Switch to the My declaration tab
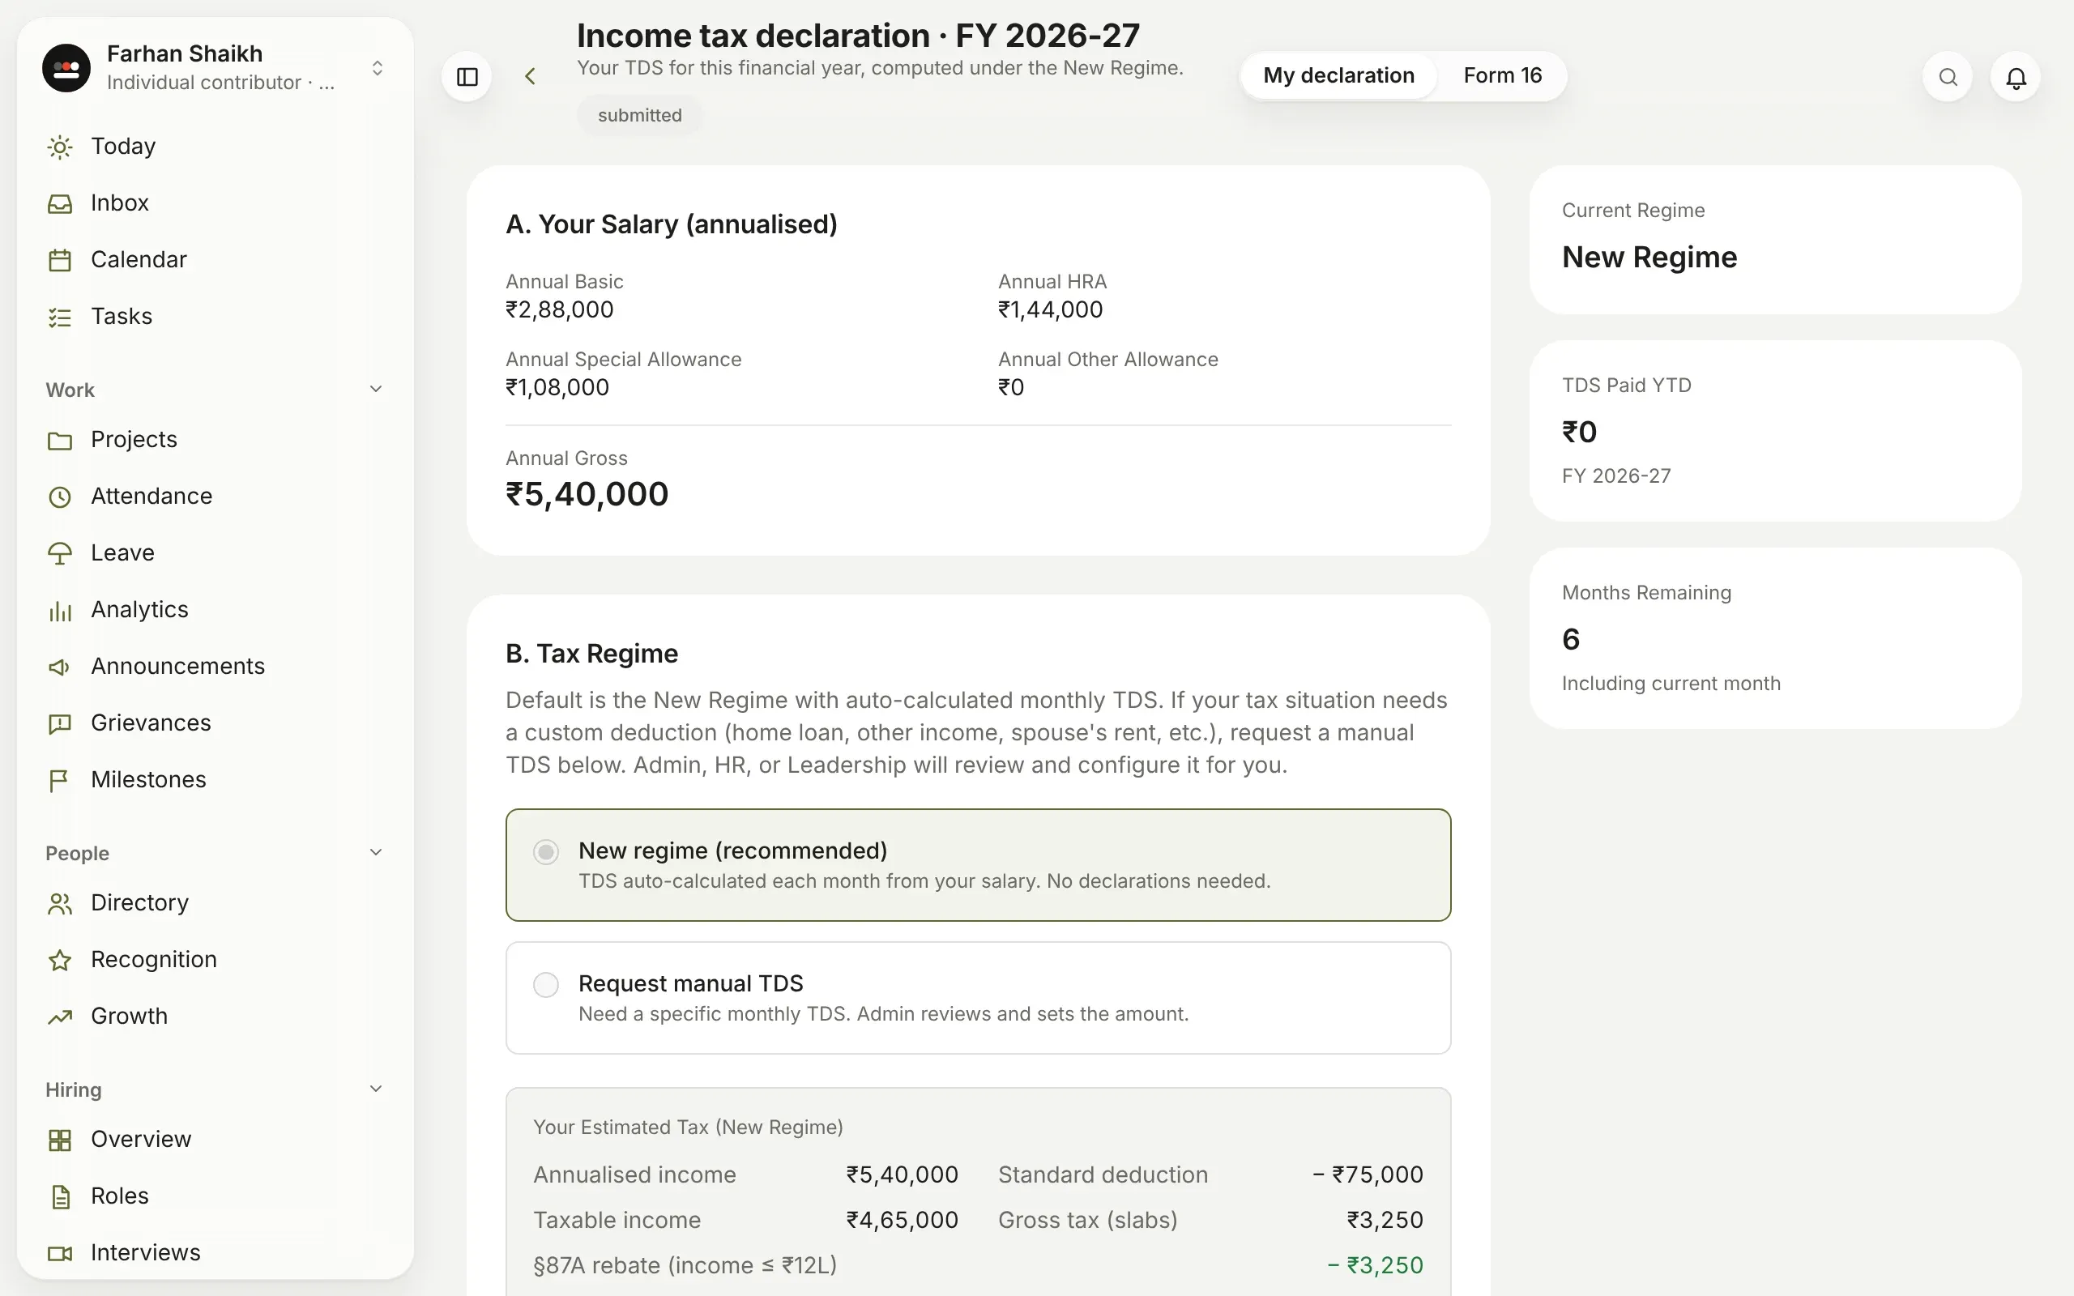The image size is (2074, 1296). click(x=1338, y=75)
